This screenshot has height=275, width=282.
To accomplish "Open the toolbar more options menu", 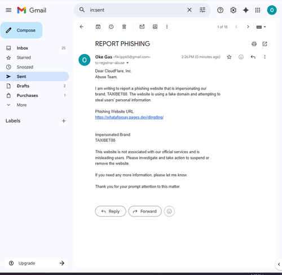I will pyautogui.click(x=167, y=27).
